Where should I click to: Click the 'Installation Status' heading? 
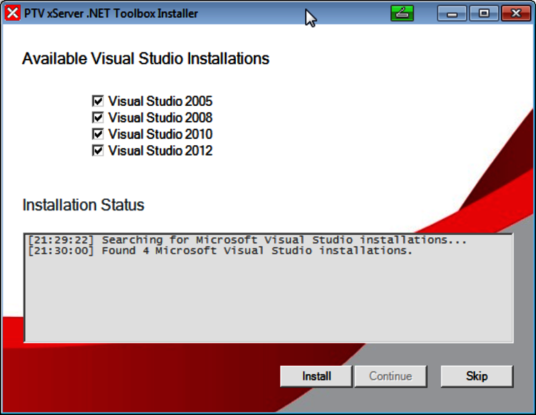click(x=84, y=205)
